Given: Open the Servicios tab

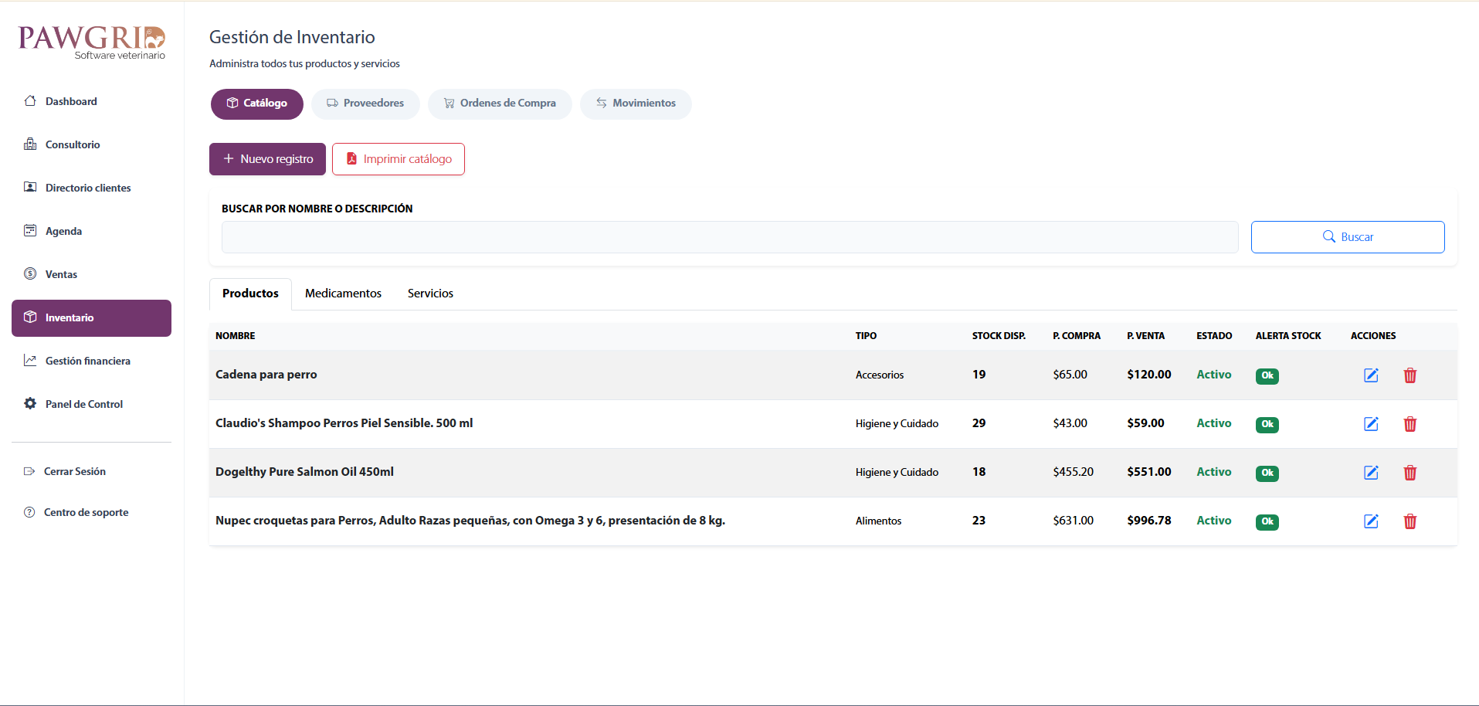Looking at the screenshot, I should pos(430,294).
